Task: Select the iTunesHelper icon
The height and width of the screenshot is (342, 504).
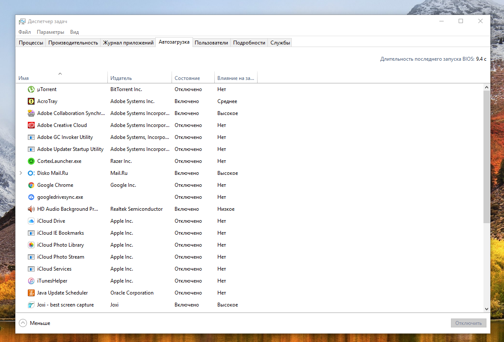Action: (31, 281)
